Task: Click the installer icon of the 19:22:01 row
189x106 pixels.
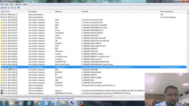Action: (x=1, y=91)
